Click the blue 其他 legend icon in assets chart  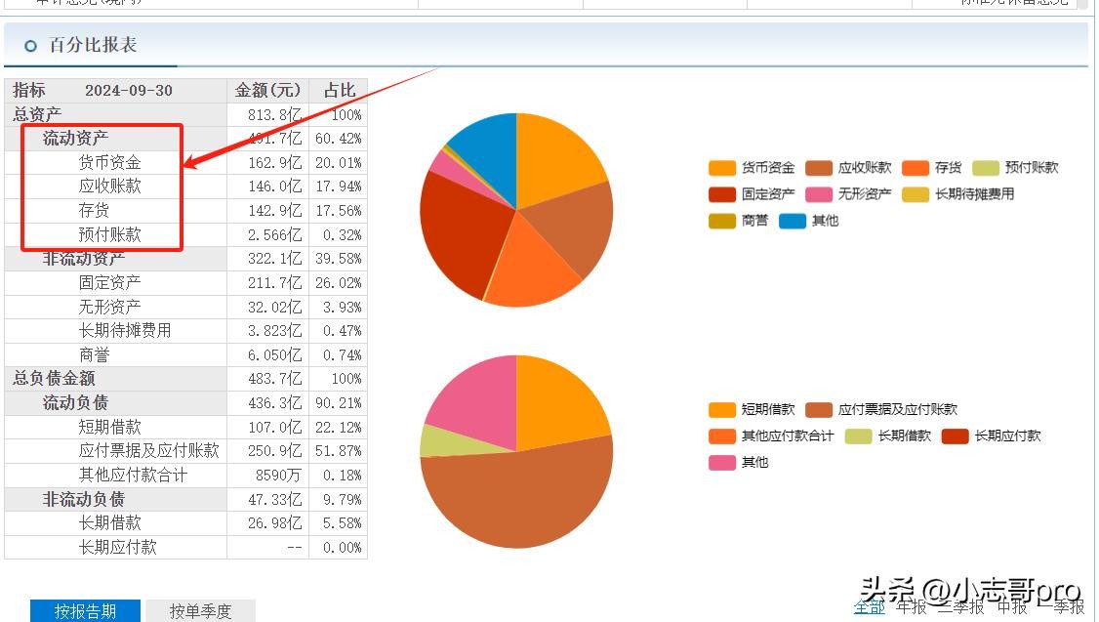click(x=793, y=221)
